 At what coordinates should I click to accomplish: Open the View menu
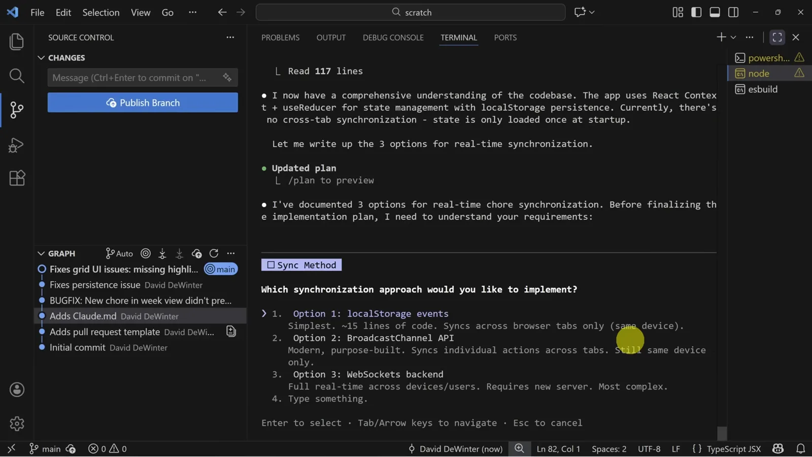pyautogui.click(x=141, y=12)
